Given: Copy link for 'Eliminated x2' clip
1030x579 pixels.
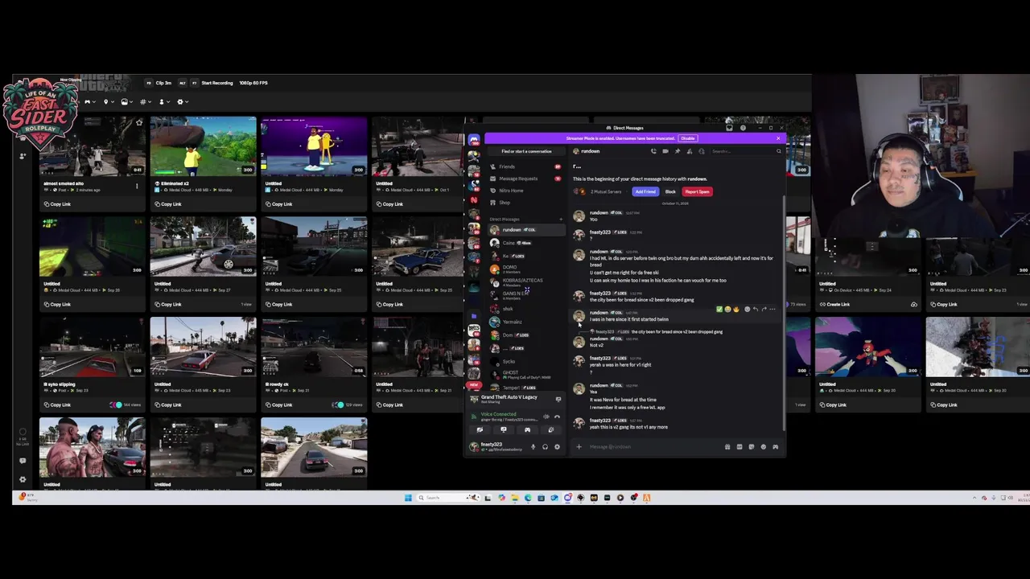Looking at the screenshot, I should (167, 203).
